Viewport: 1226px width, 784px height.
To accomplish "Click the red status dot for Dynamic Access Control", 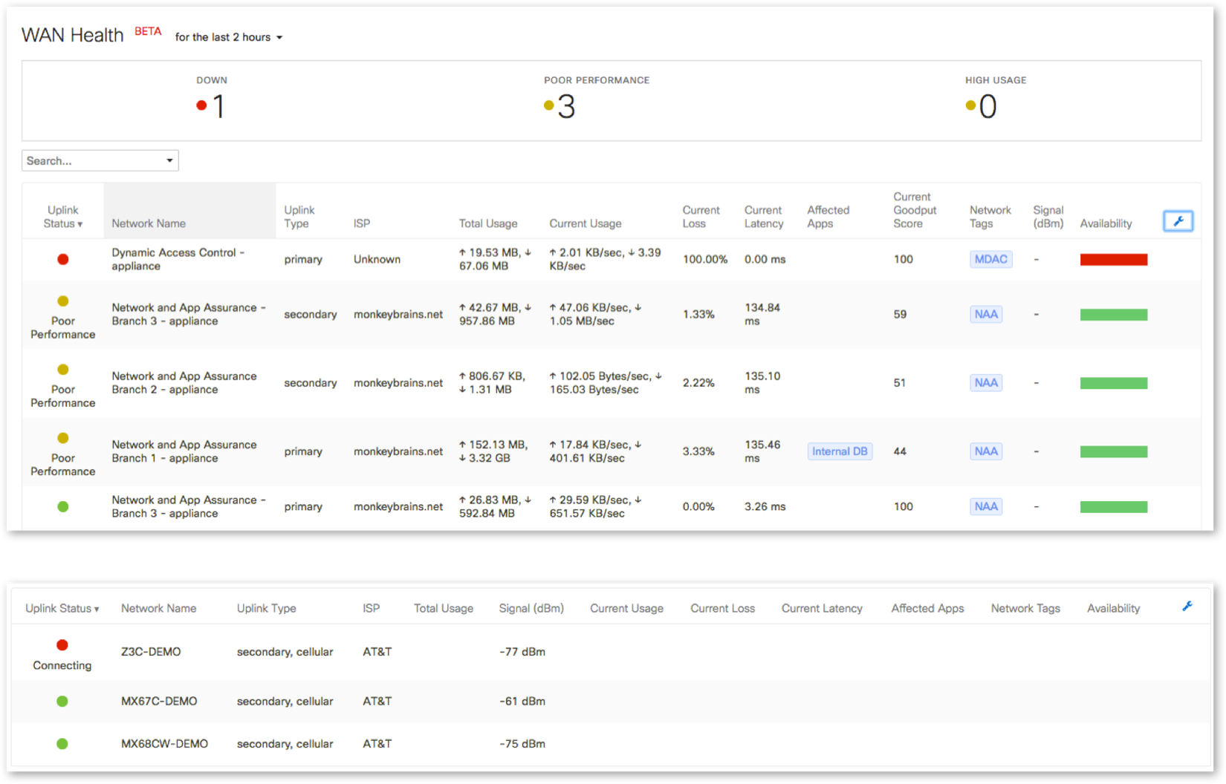I will (x=63, y=259).
